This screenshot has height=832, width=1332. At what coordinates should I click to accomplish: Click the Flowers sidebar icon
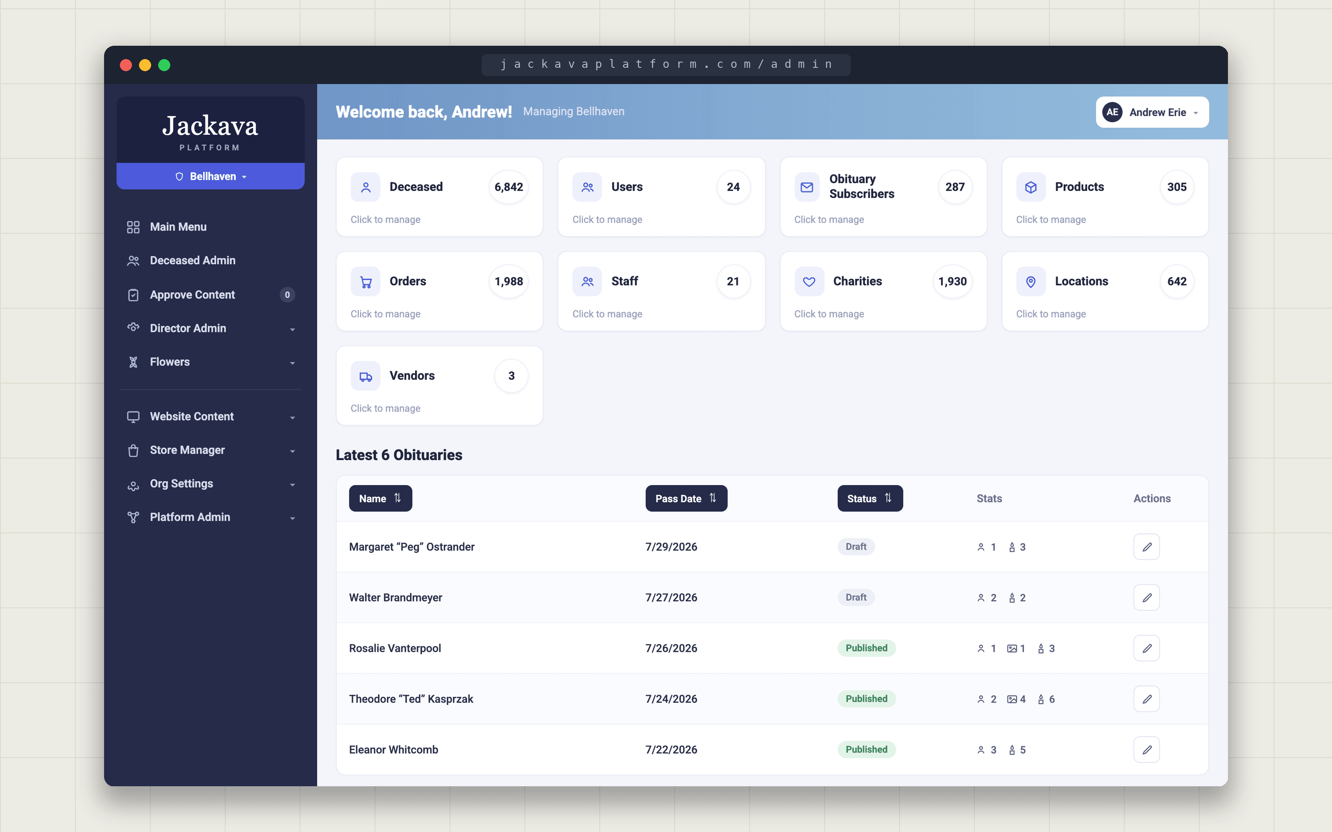pyautogui.click(x=133, y=362)
